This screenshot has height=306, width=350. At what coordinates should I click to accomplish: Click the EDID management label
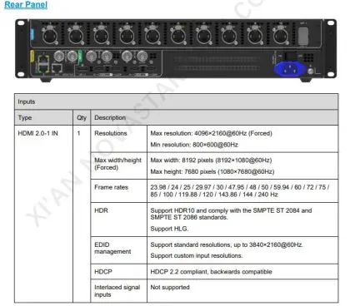click(112, 248)
